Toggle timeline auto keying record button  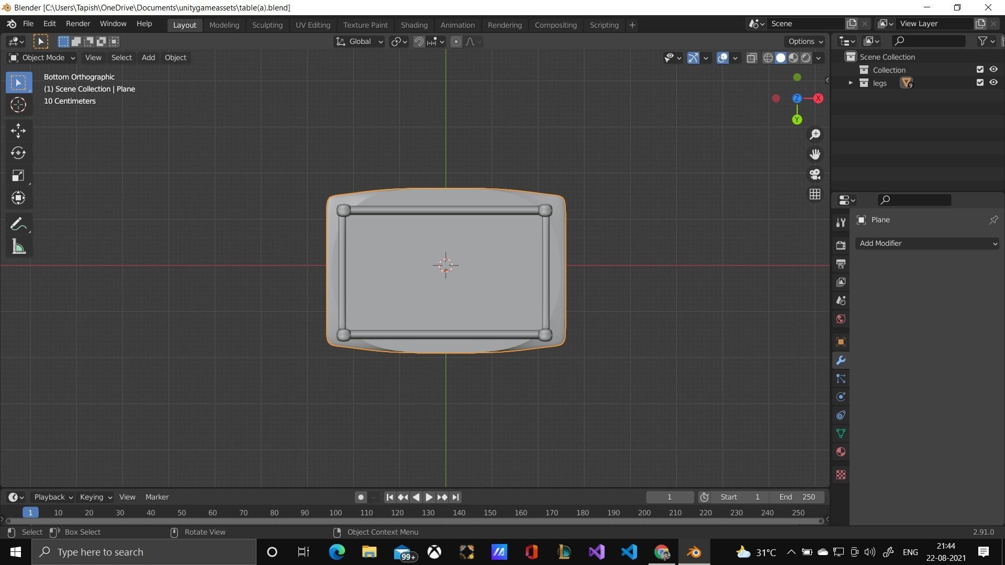click(361, 497)
